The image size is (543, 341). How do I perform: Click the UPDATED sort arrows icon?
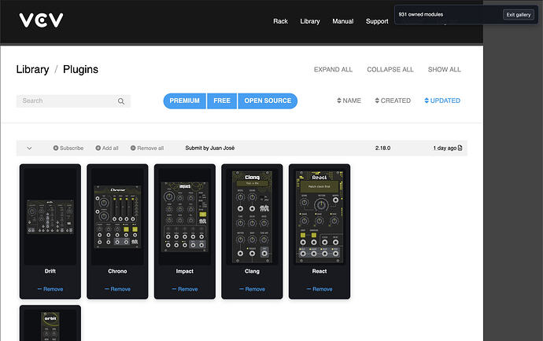pyautogui.click(x=427, y=101)
